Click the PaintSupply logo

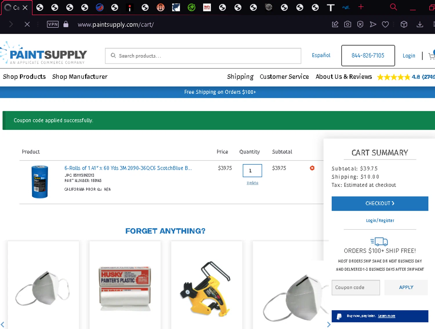click(43, 54)
